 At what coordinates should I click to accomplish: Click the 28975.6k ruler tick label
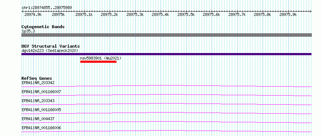pos(211,15)
